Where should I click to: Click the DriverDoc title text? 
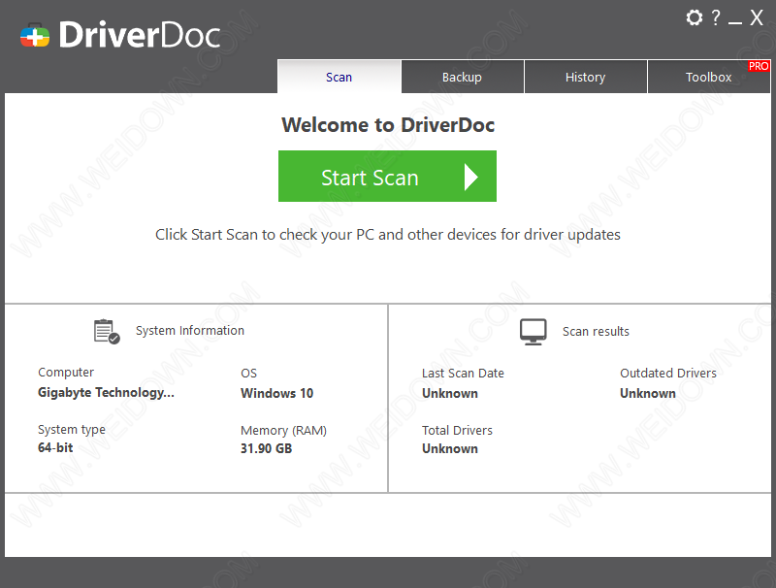(x=140, y=35)
